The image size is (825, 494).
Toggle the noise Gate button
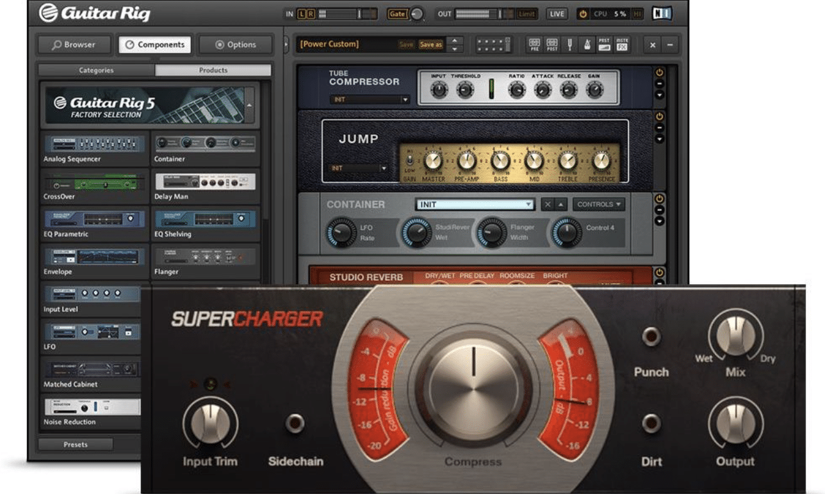pyautogui.click(x=397, y=13)
